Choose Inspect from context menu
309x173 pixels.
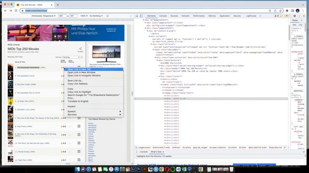94,106
